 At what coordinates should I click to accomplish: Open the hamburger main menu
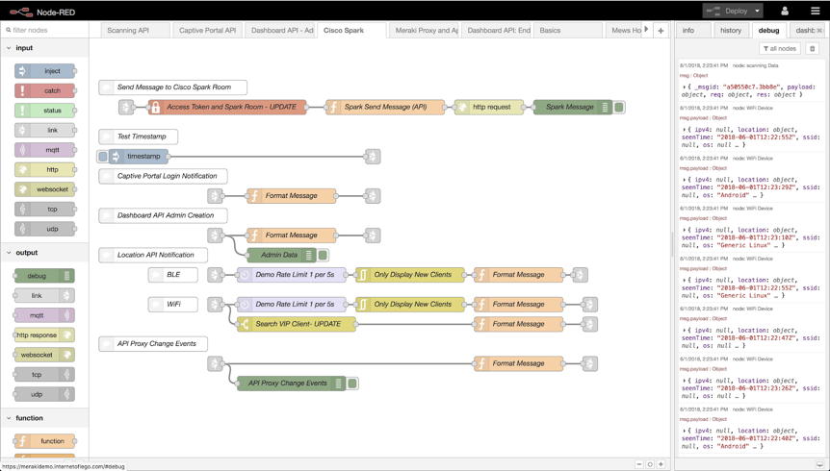[x=816, y=11]
